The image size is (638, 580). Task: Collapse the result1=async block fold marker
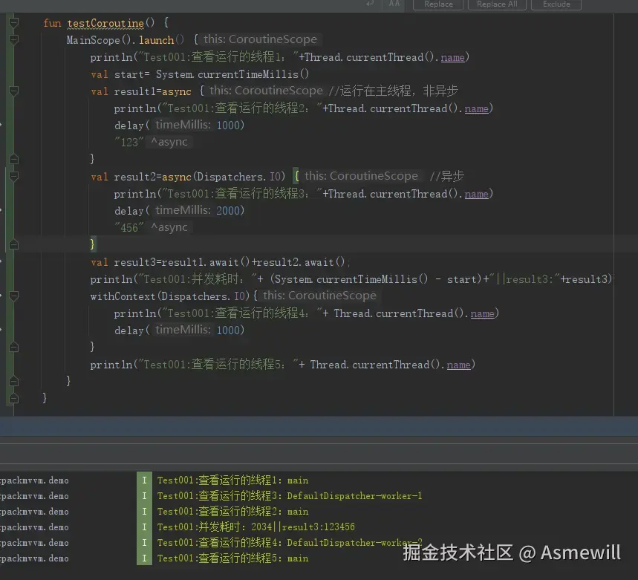click(13, 91)
